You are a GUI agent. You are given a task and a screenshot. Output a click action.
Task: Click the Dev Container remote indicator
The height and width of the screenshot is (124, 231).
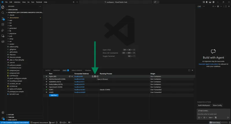(x=15, y=123)
